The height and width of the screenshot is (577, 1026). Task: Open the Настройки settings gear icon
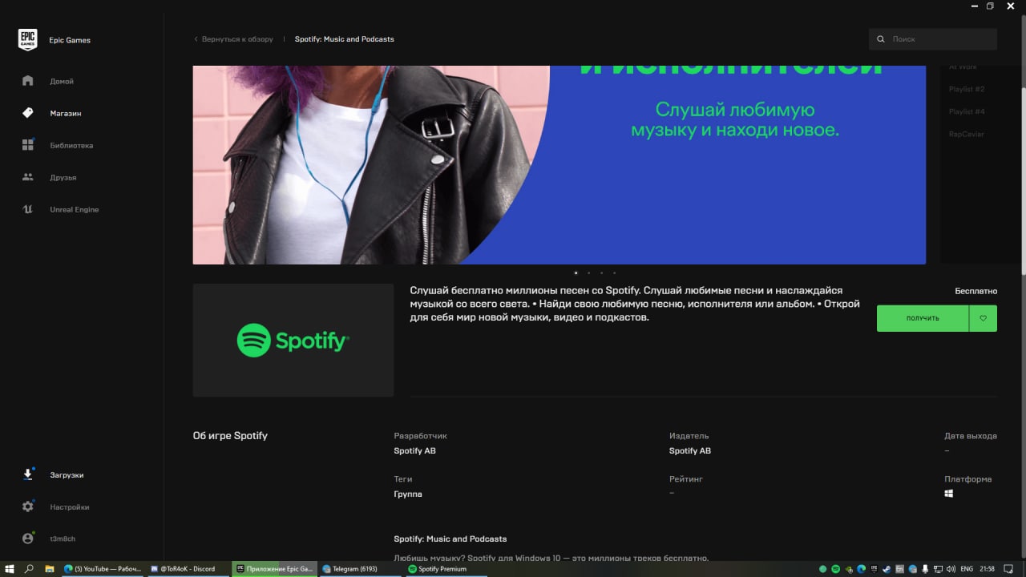[28, 506]
